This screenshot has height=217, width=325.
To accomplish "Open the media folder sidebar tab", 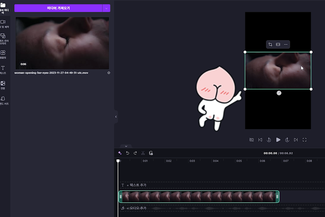I will click(x=4, y=8).
